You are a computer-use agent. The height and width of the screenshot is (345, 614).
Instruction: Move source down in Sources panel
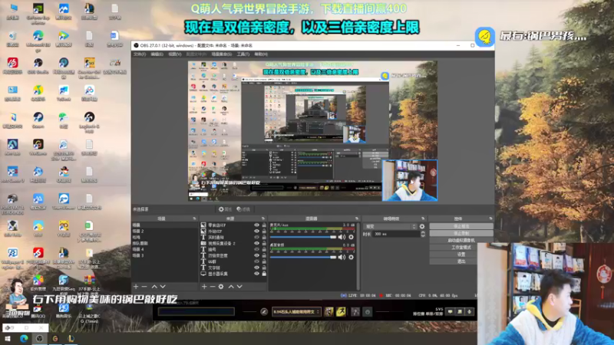click(x=239, y=287)
